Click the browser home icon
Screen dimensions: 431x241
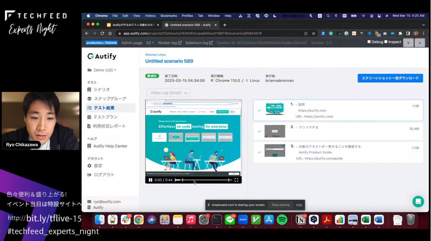[x=110, y=33]
